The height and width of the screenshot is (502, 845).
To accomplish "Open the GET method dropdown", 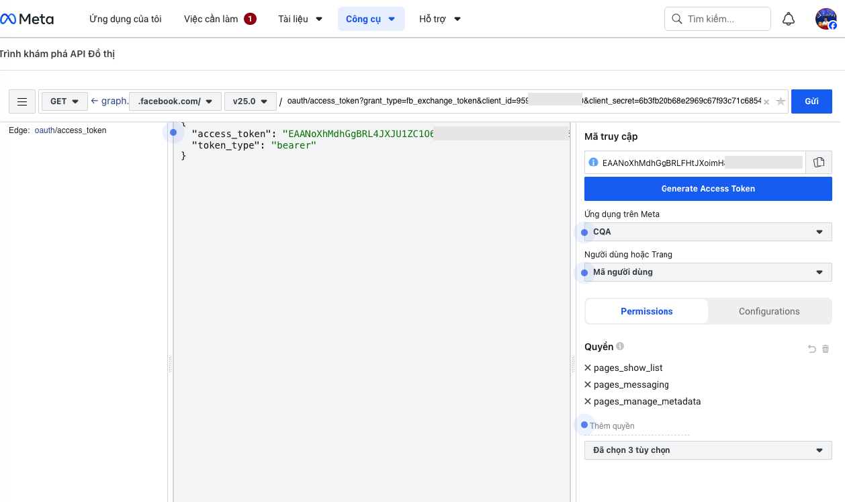I will pos(64,101).
